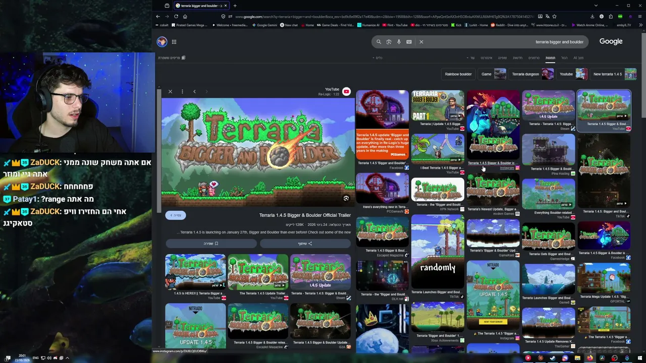Switch to the 'תמונות' images tab

(x=550, y=58)
